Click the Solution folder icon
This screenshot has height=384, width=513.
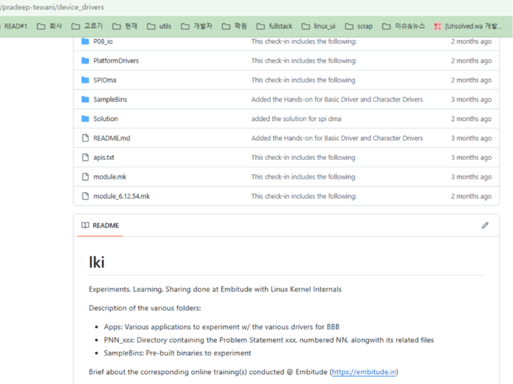(x=85, y=119)
